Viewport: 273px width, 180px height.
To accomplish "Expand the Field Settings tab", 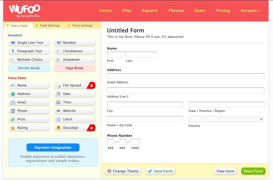I will point(48,25).
